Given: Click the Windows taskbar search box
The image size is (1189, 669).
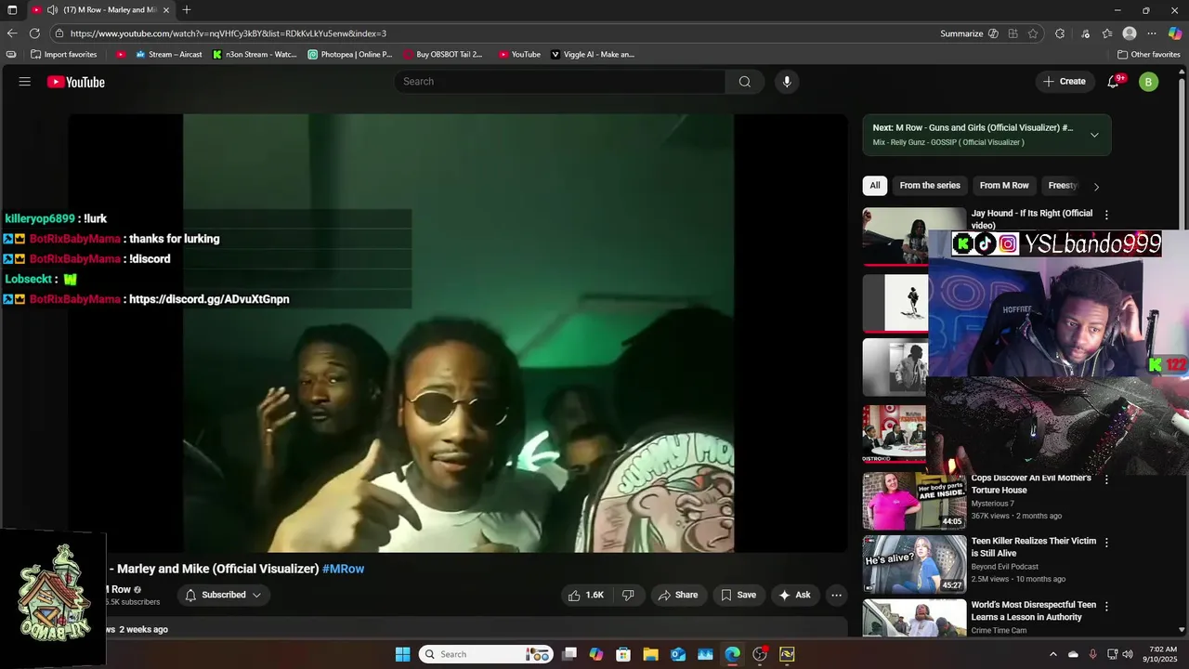Looking at the screenshot, I should pyautogui.click(x=486, y=654).
